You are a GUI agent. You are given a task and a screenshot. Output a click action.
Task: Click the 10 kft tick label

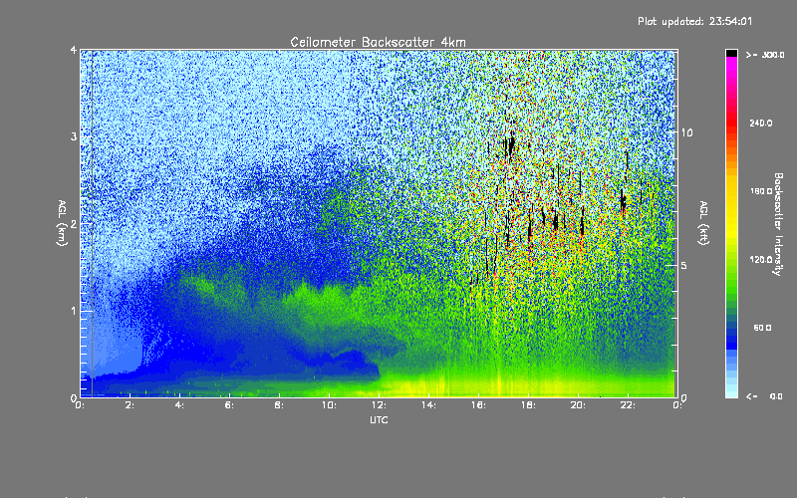[x=686, y=133]
